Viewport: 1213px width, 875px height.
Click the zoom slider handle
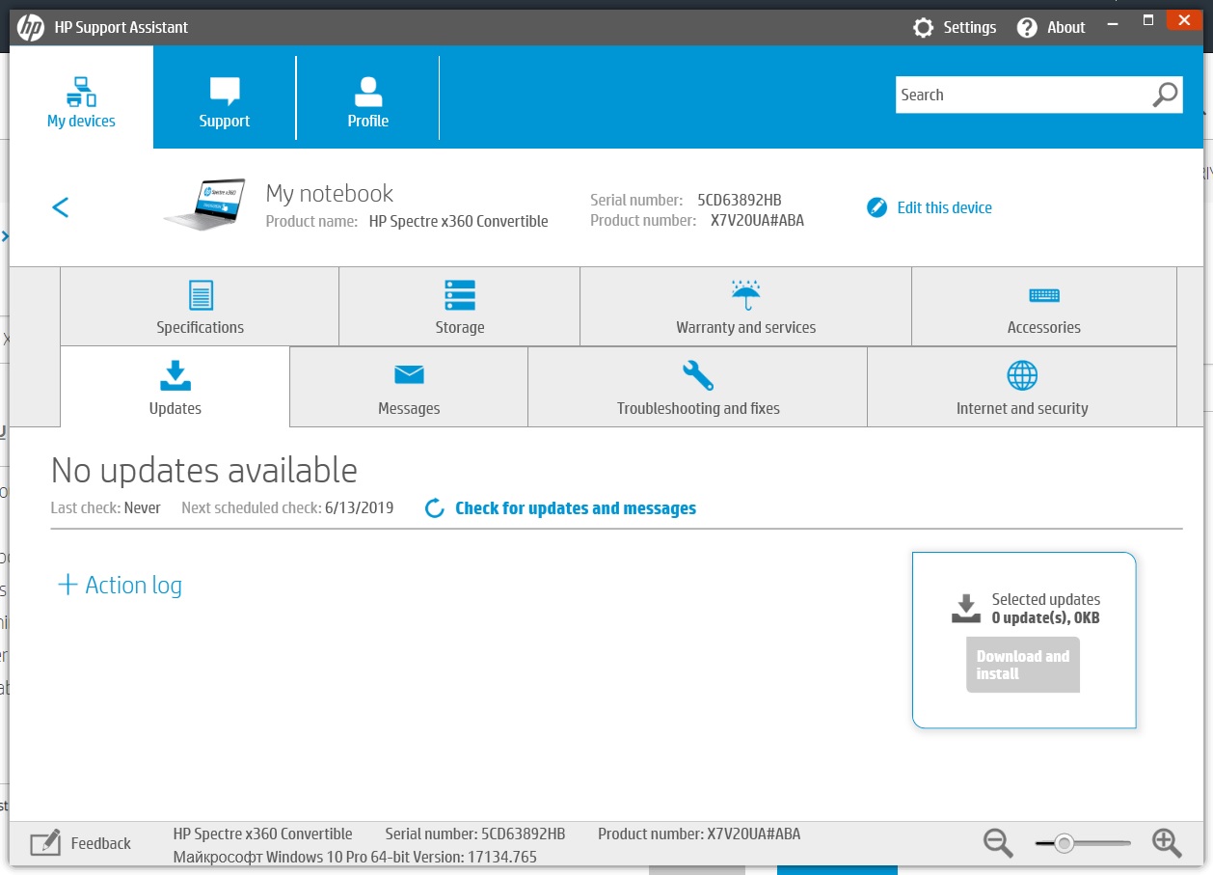(1064, 843)
